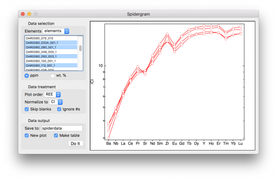Click the 10 y-axis tick label
Screen dimensions: 277x180
click(x=100, y=66)
